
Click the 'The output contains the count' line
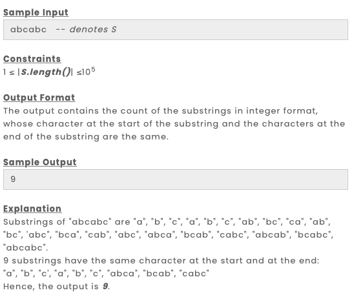(160, 111)
